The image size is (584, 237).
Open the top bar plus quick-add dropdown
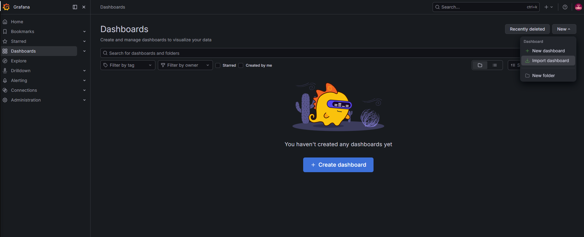tap(549, 7)
